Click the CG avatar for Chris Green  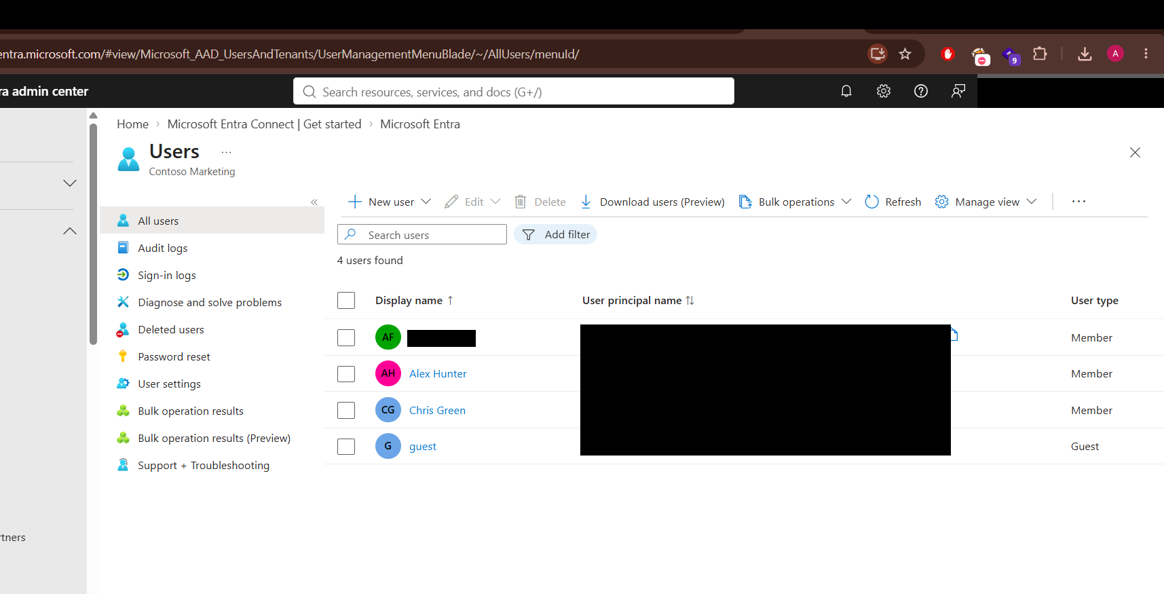pyautogui.click(x=388, y=410)
